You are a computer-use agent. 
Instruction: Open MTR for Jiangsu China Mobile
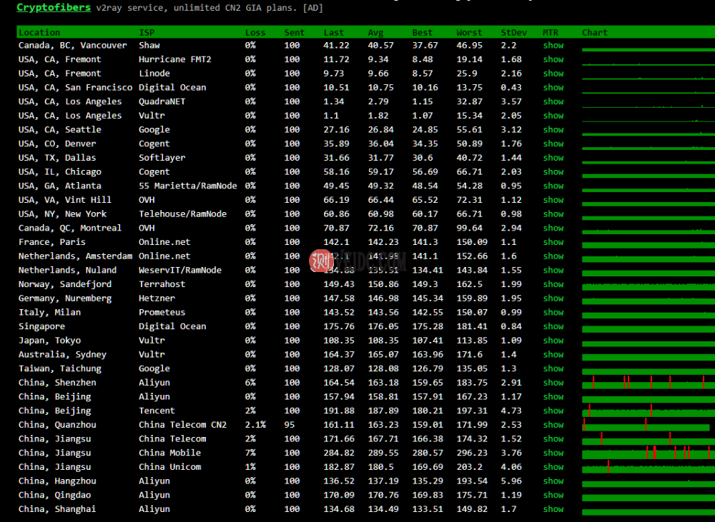pyautogui.click(x=553, y=453)
